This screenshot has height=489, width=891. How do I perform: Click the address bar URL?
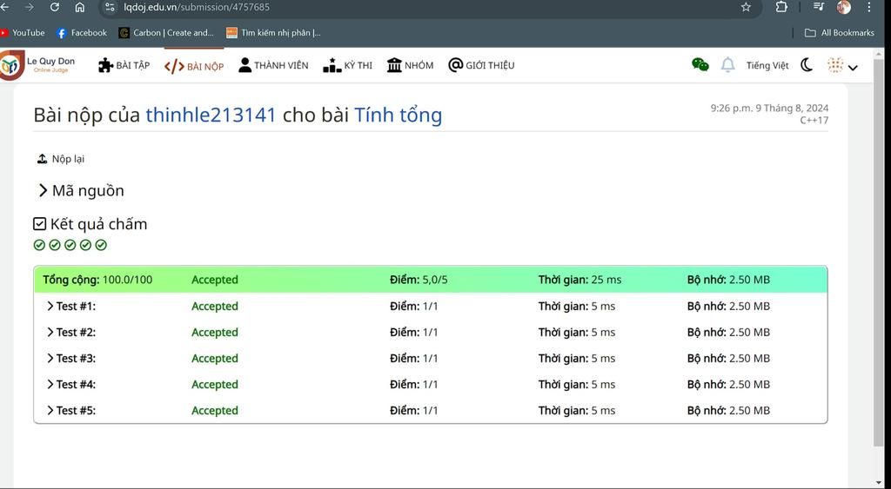coord(197,7)
